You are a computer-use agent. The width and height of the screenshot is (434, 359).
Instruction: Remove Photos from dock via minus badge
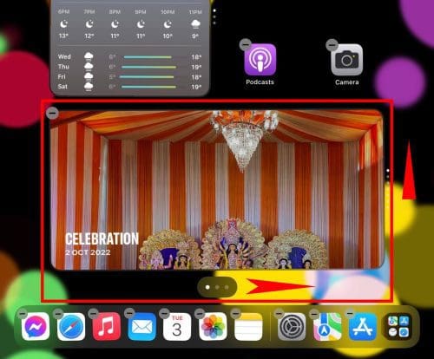point(200,313)
